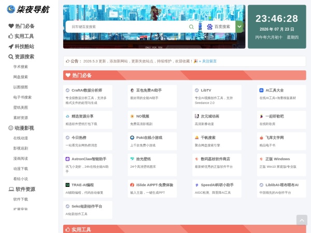Screen dimensions: 311x233
Task: Go to 以图搜图 sidebar sub-item
Action: click(x=21, y=87)
